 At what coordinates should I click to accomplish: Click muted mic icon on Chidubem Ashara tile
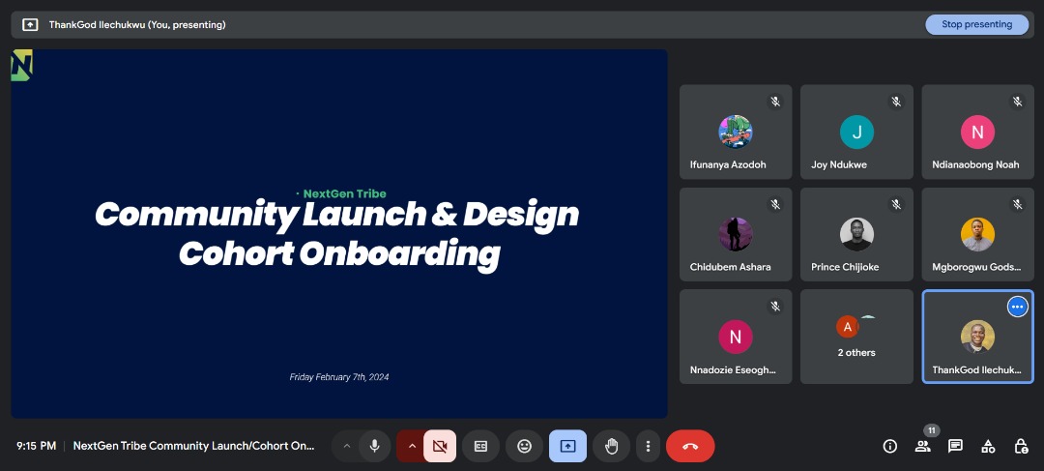[775, 204]
